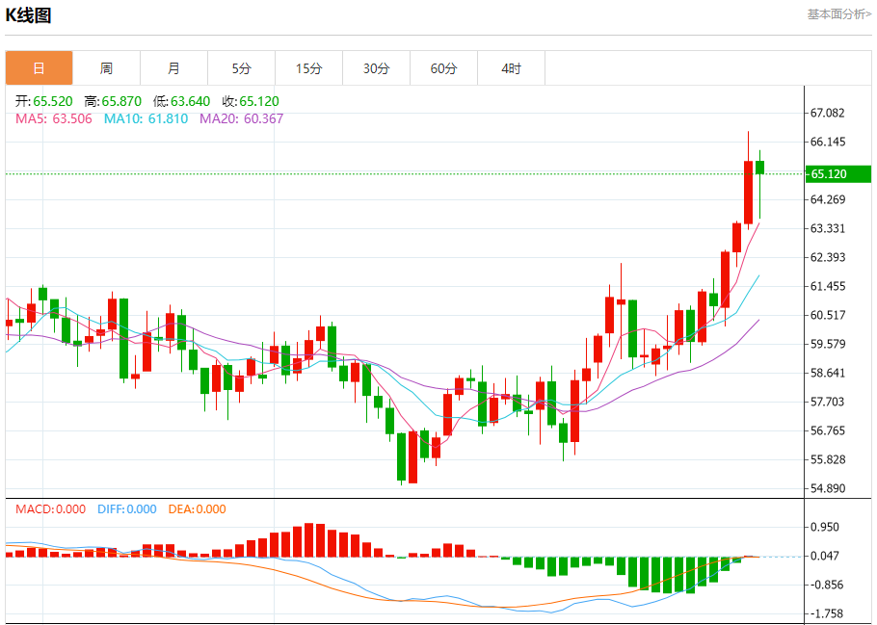Show the 30分 interval chart
This screenshot has height=625, width=877.
pos(376,68)
